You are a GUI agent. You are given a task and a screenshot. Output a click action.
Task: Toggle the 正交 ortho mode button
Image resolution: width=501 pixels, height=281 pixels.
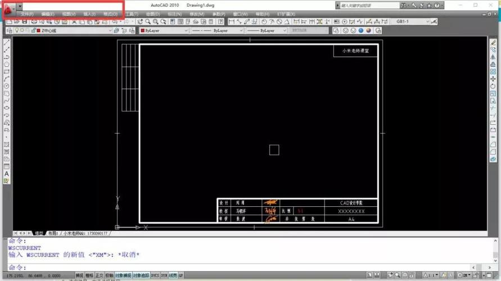[100, 275]
